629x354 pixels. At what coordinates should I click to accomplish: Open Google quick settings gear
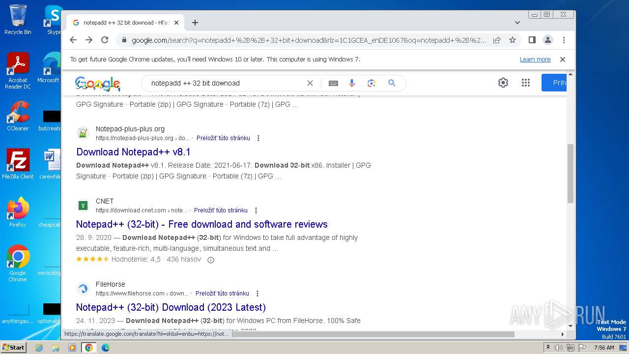coord(503,83)
